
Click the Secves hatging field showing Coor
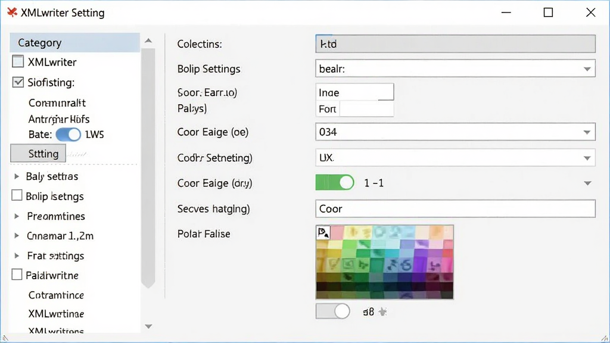(455, 209)
